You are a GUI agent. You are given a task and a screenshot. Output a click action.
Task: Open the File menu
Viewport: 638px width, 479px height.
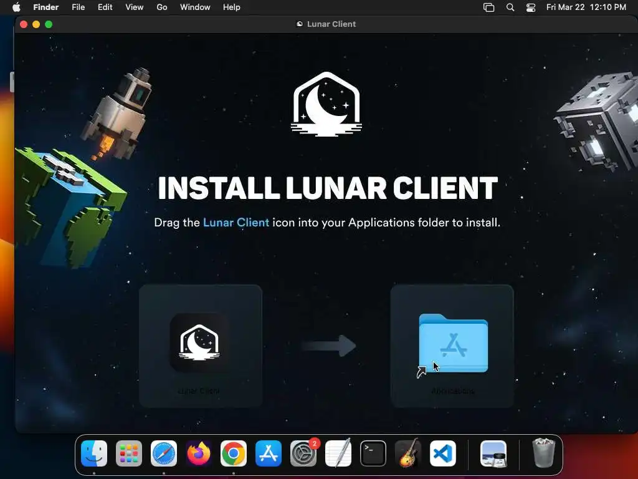pos(78,7)
